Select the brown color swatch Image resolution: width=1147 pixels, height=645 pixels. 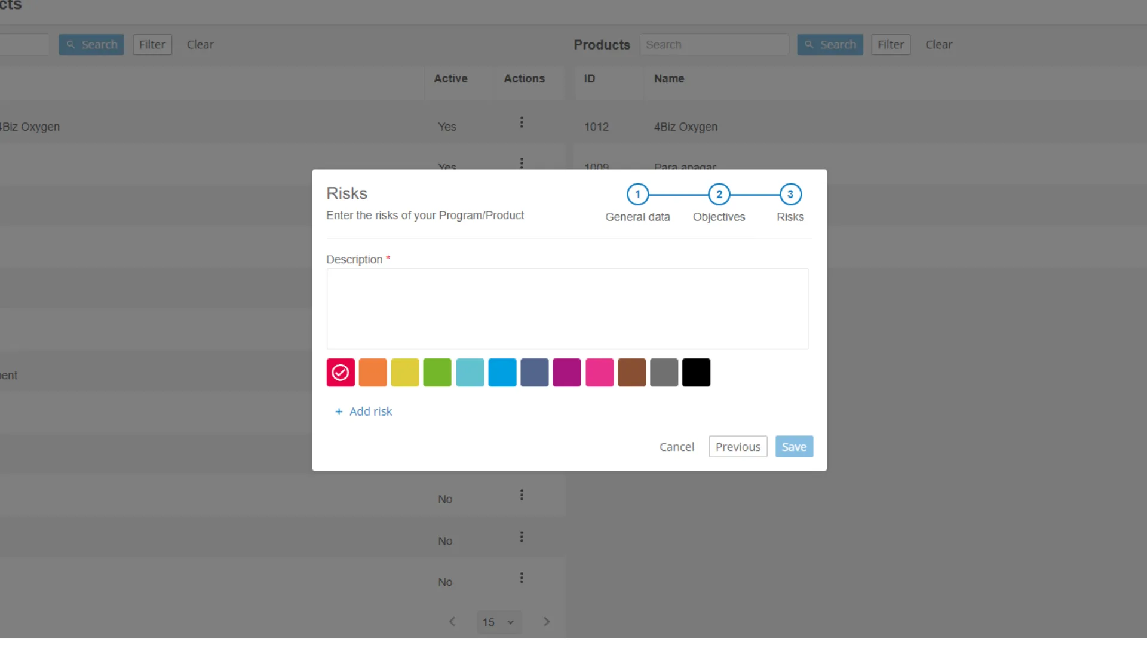coord(632,373)
